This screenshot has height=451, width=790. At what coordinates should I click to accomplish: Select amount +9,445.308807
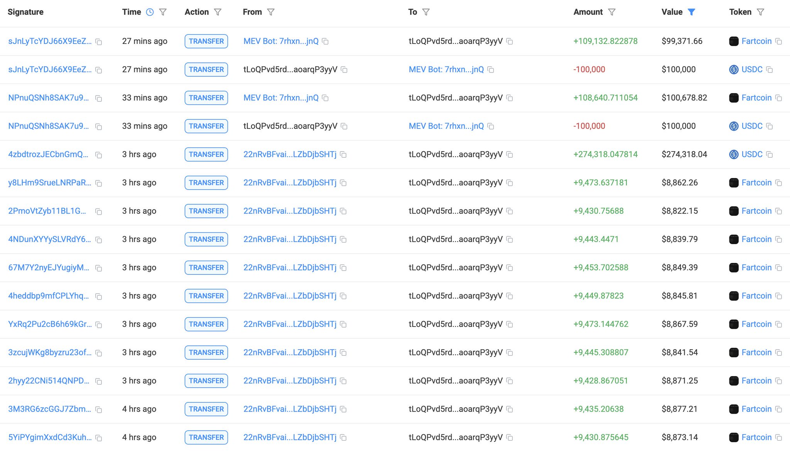coord(601,352)
